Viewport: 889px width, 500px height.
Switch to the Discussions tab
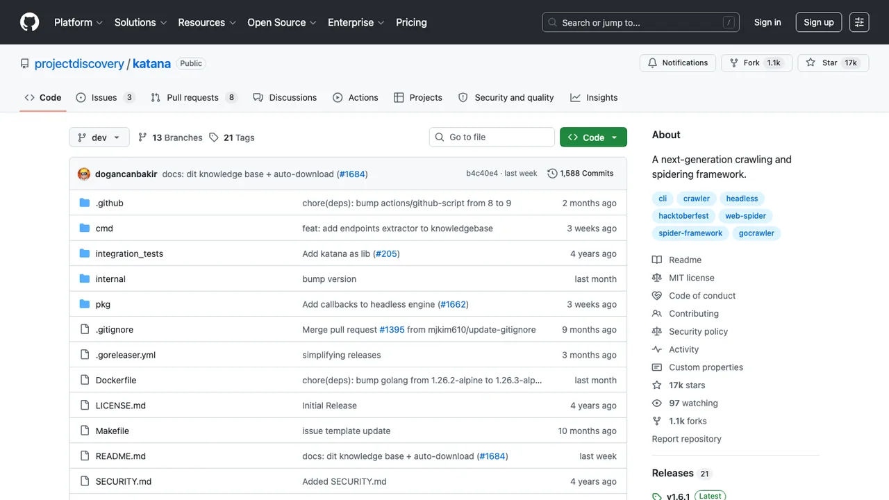point(285,98)
